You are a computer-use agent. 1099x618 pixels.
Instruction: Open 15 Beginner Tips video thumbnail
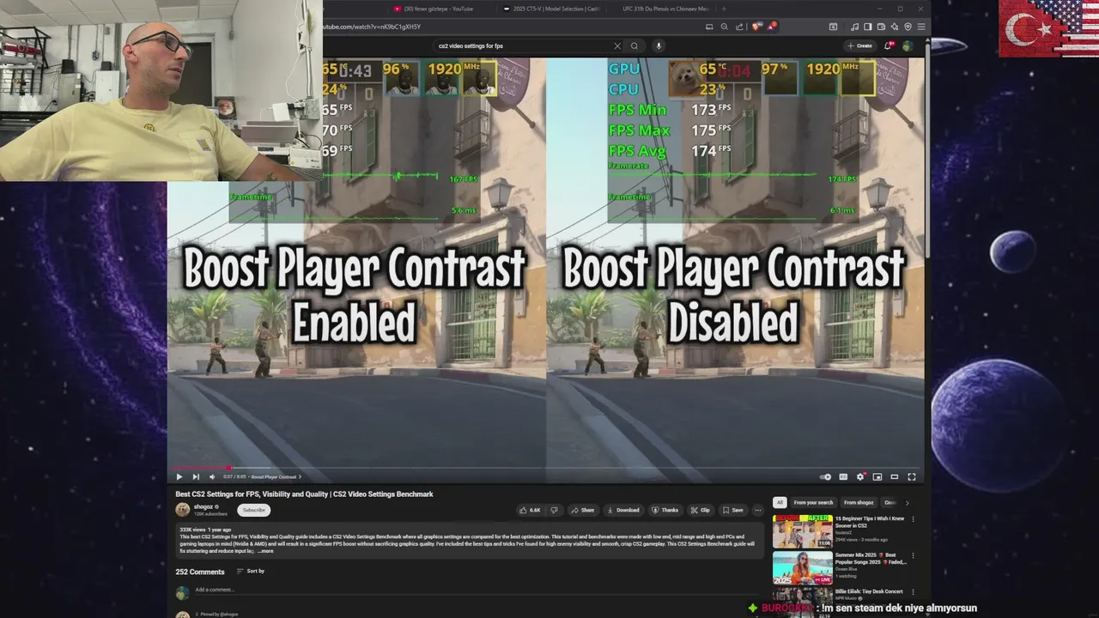pyautogui.click(x=802, y=531)
